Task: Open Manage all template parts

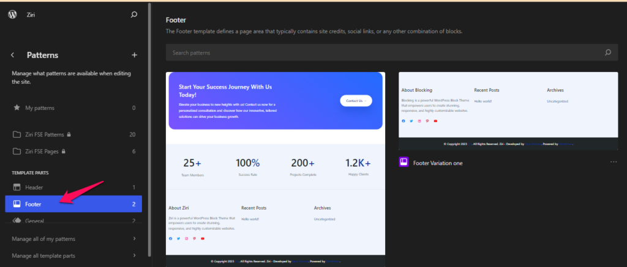Action: (73, 255)
